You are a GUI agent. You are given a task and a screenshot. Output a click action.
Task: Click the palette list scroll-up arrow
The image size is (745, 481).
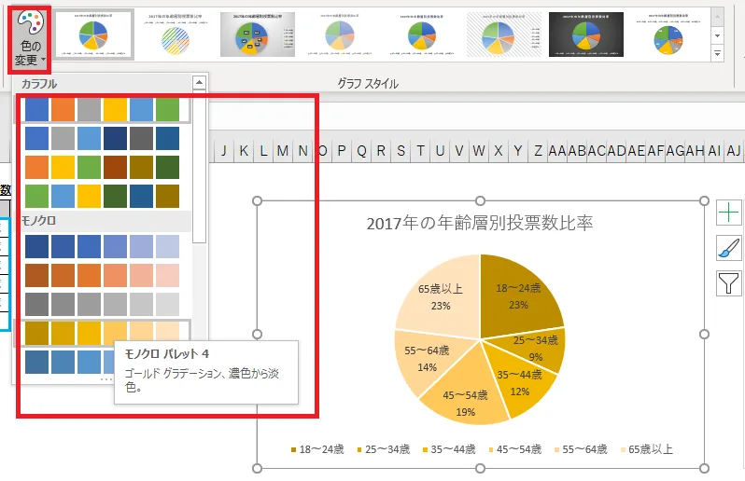199,83
